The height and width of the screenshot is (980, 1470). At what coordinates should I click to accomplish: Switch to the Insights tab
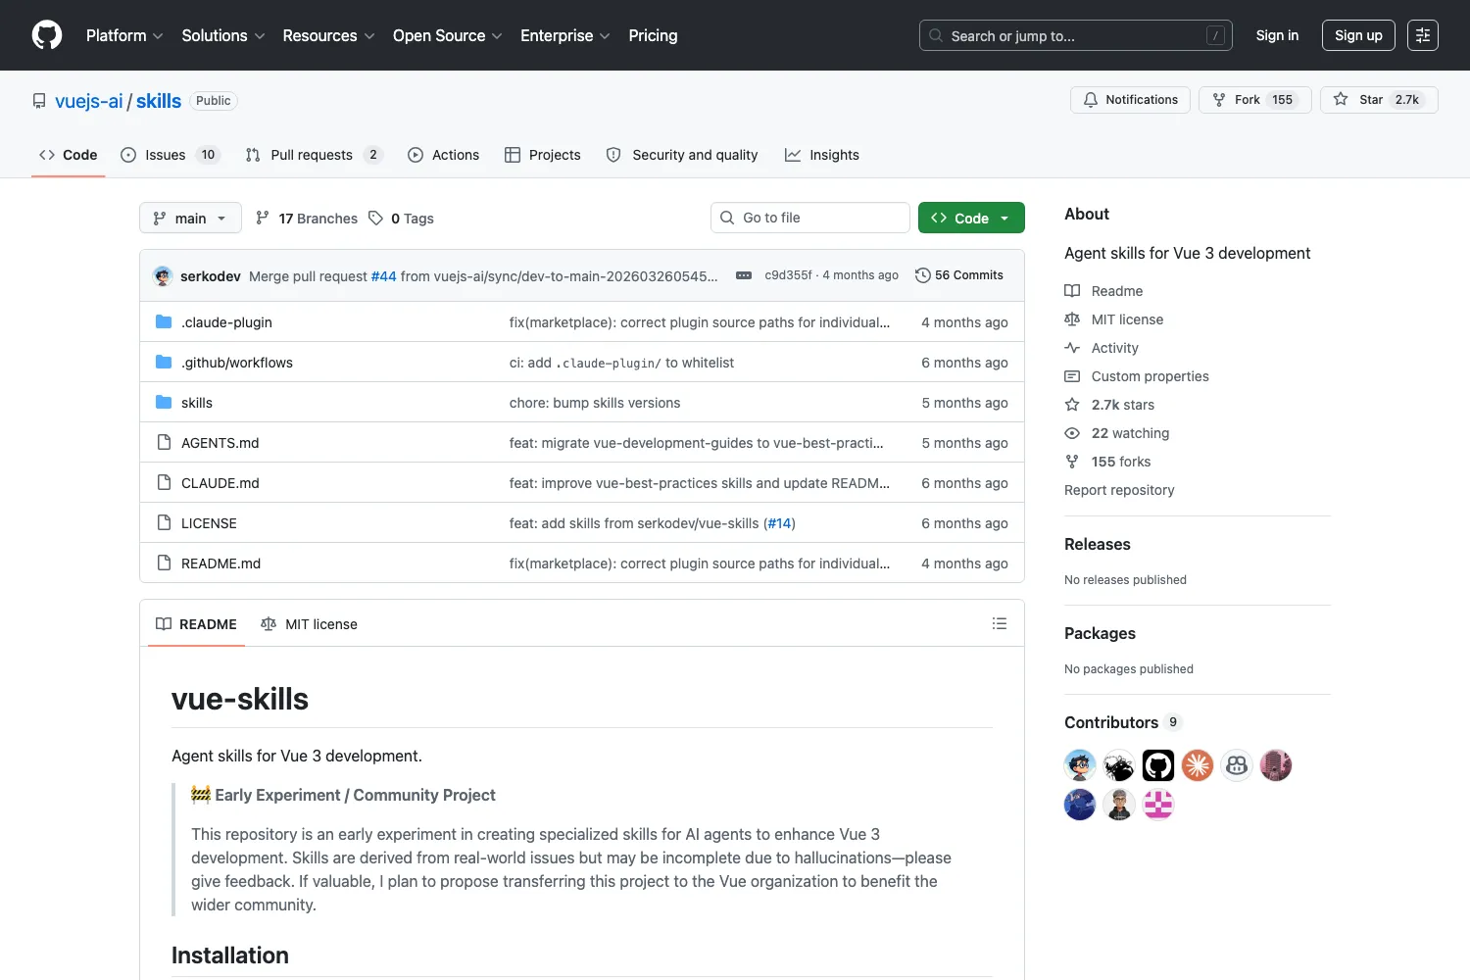coord(822,155)
